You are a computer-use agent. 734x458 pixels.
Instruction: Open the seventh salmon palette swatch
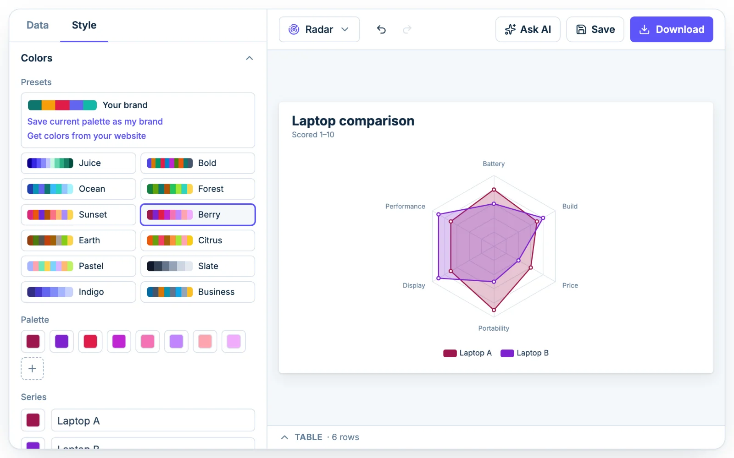(x=205, y=341)
